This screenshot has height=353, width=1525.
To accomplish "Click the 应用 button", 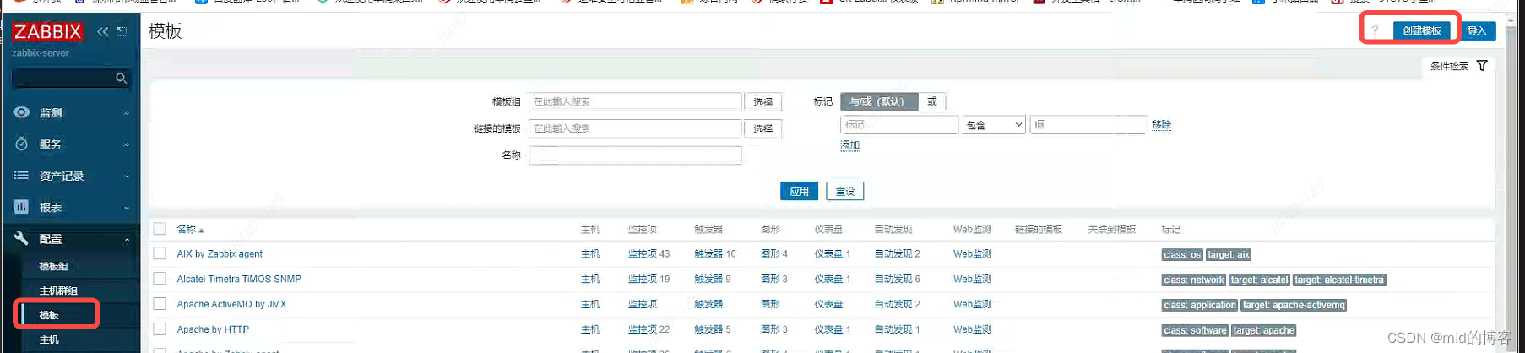I will pos(799,191).
